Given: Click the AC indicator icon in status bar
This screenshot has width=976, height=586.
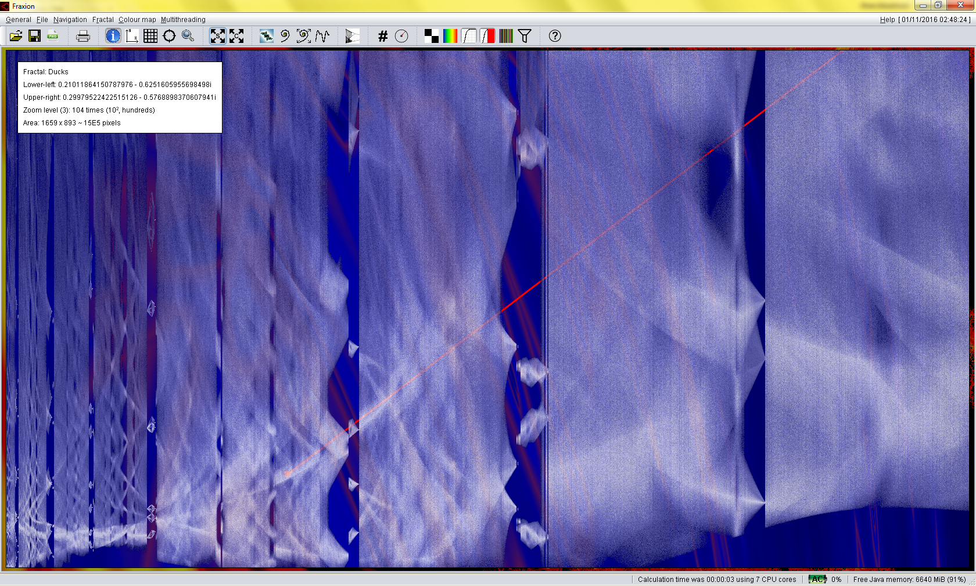Looking at the screenshot, I should pos(817,579).
